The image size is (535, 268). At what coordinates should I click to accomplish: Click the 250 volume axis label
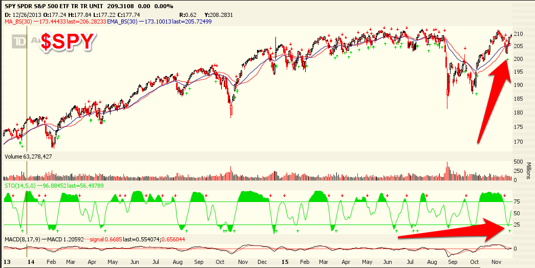click(x=518, y=171)
